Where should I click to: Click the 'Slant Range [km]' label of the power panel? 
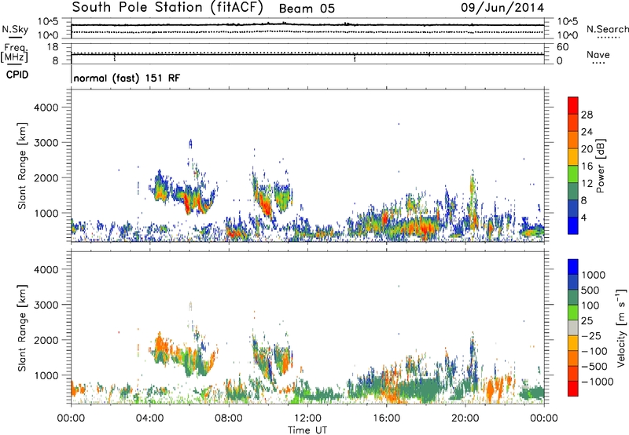pos(22,166)
